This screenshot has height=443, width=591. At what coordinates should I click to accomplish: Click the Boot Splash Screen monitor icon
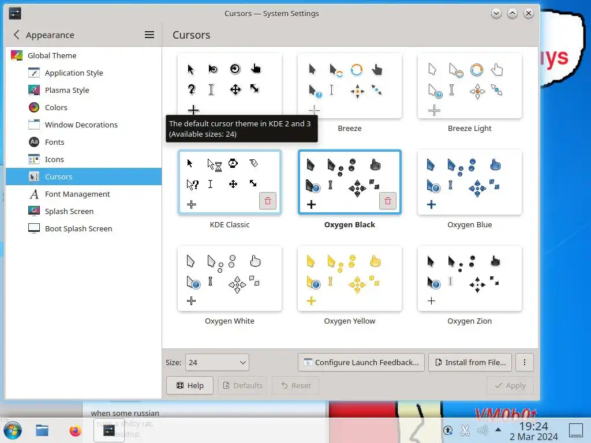pos(34,228)
